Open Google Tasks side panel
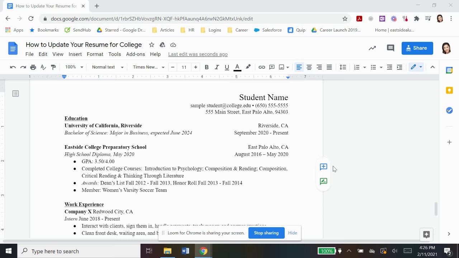The height and width of the screenshot is (258, 459). pyautogui.click(x=449, y=110)
